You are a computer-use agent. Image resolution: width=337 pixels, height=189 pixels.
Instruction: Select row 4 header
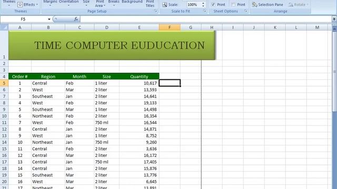[4, 77]
